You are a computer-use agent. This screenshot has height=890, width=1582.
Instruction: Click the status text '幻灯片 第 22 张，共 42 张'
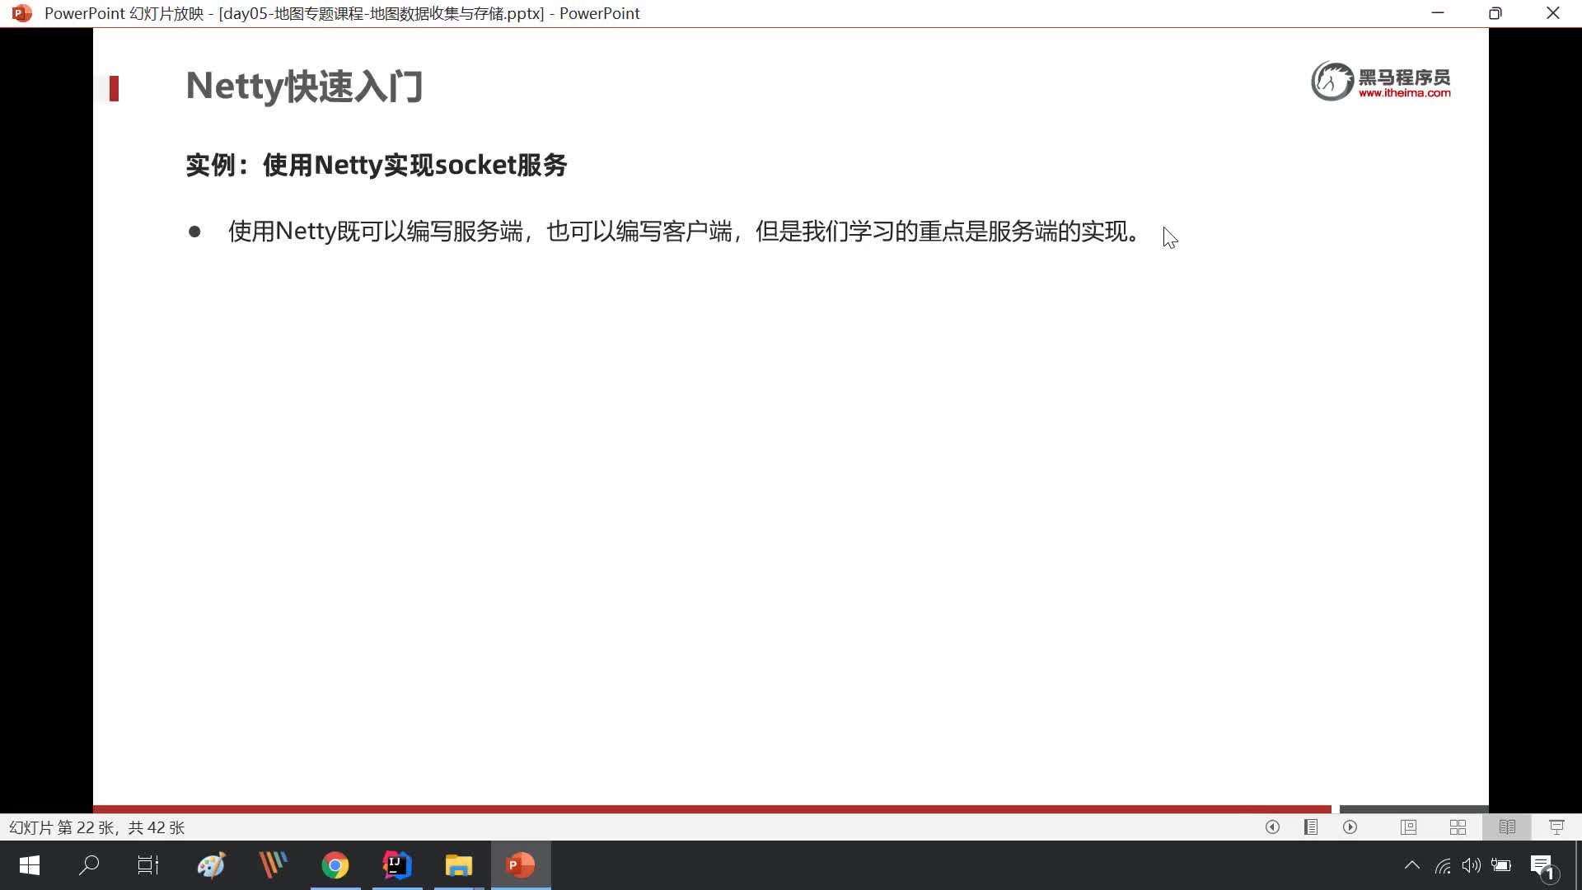(97, 827)
